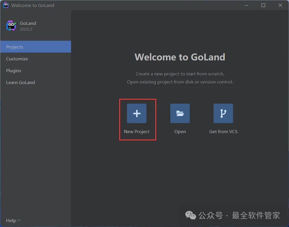
Task: Maximize the Welcome to GoLand window
Action: point(263,5)
